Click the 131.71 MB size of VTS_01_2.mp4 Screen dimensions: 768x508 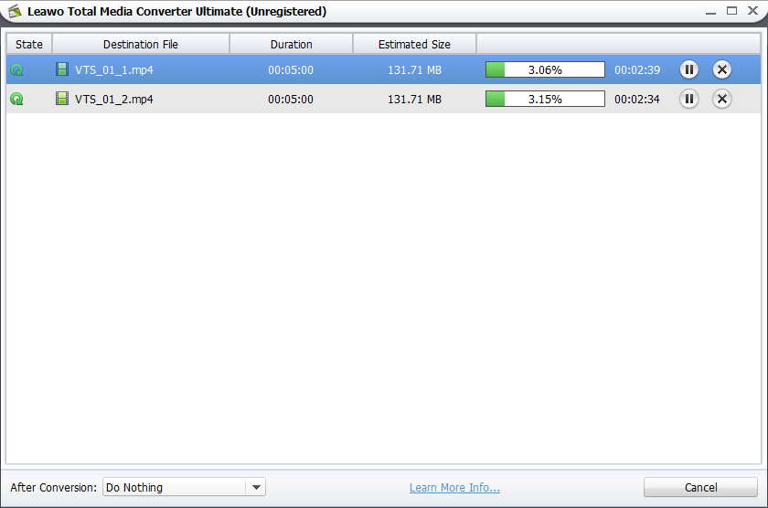pyautogui.click(x=414, y=100)
